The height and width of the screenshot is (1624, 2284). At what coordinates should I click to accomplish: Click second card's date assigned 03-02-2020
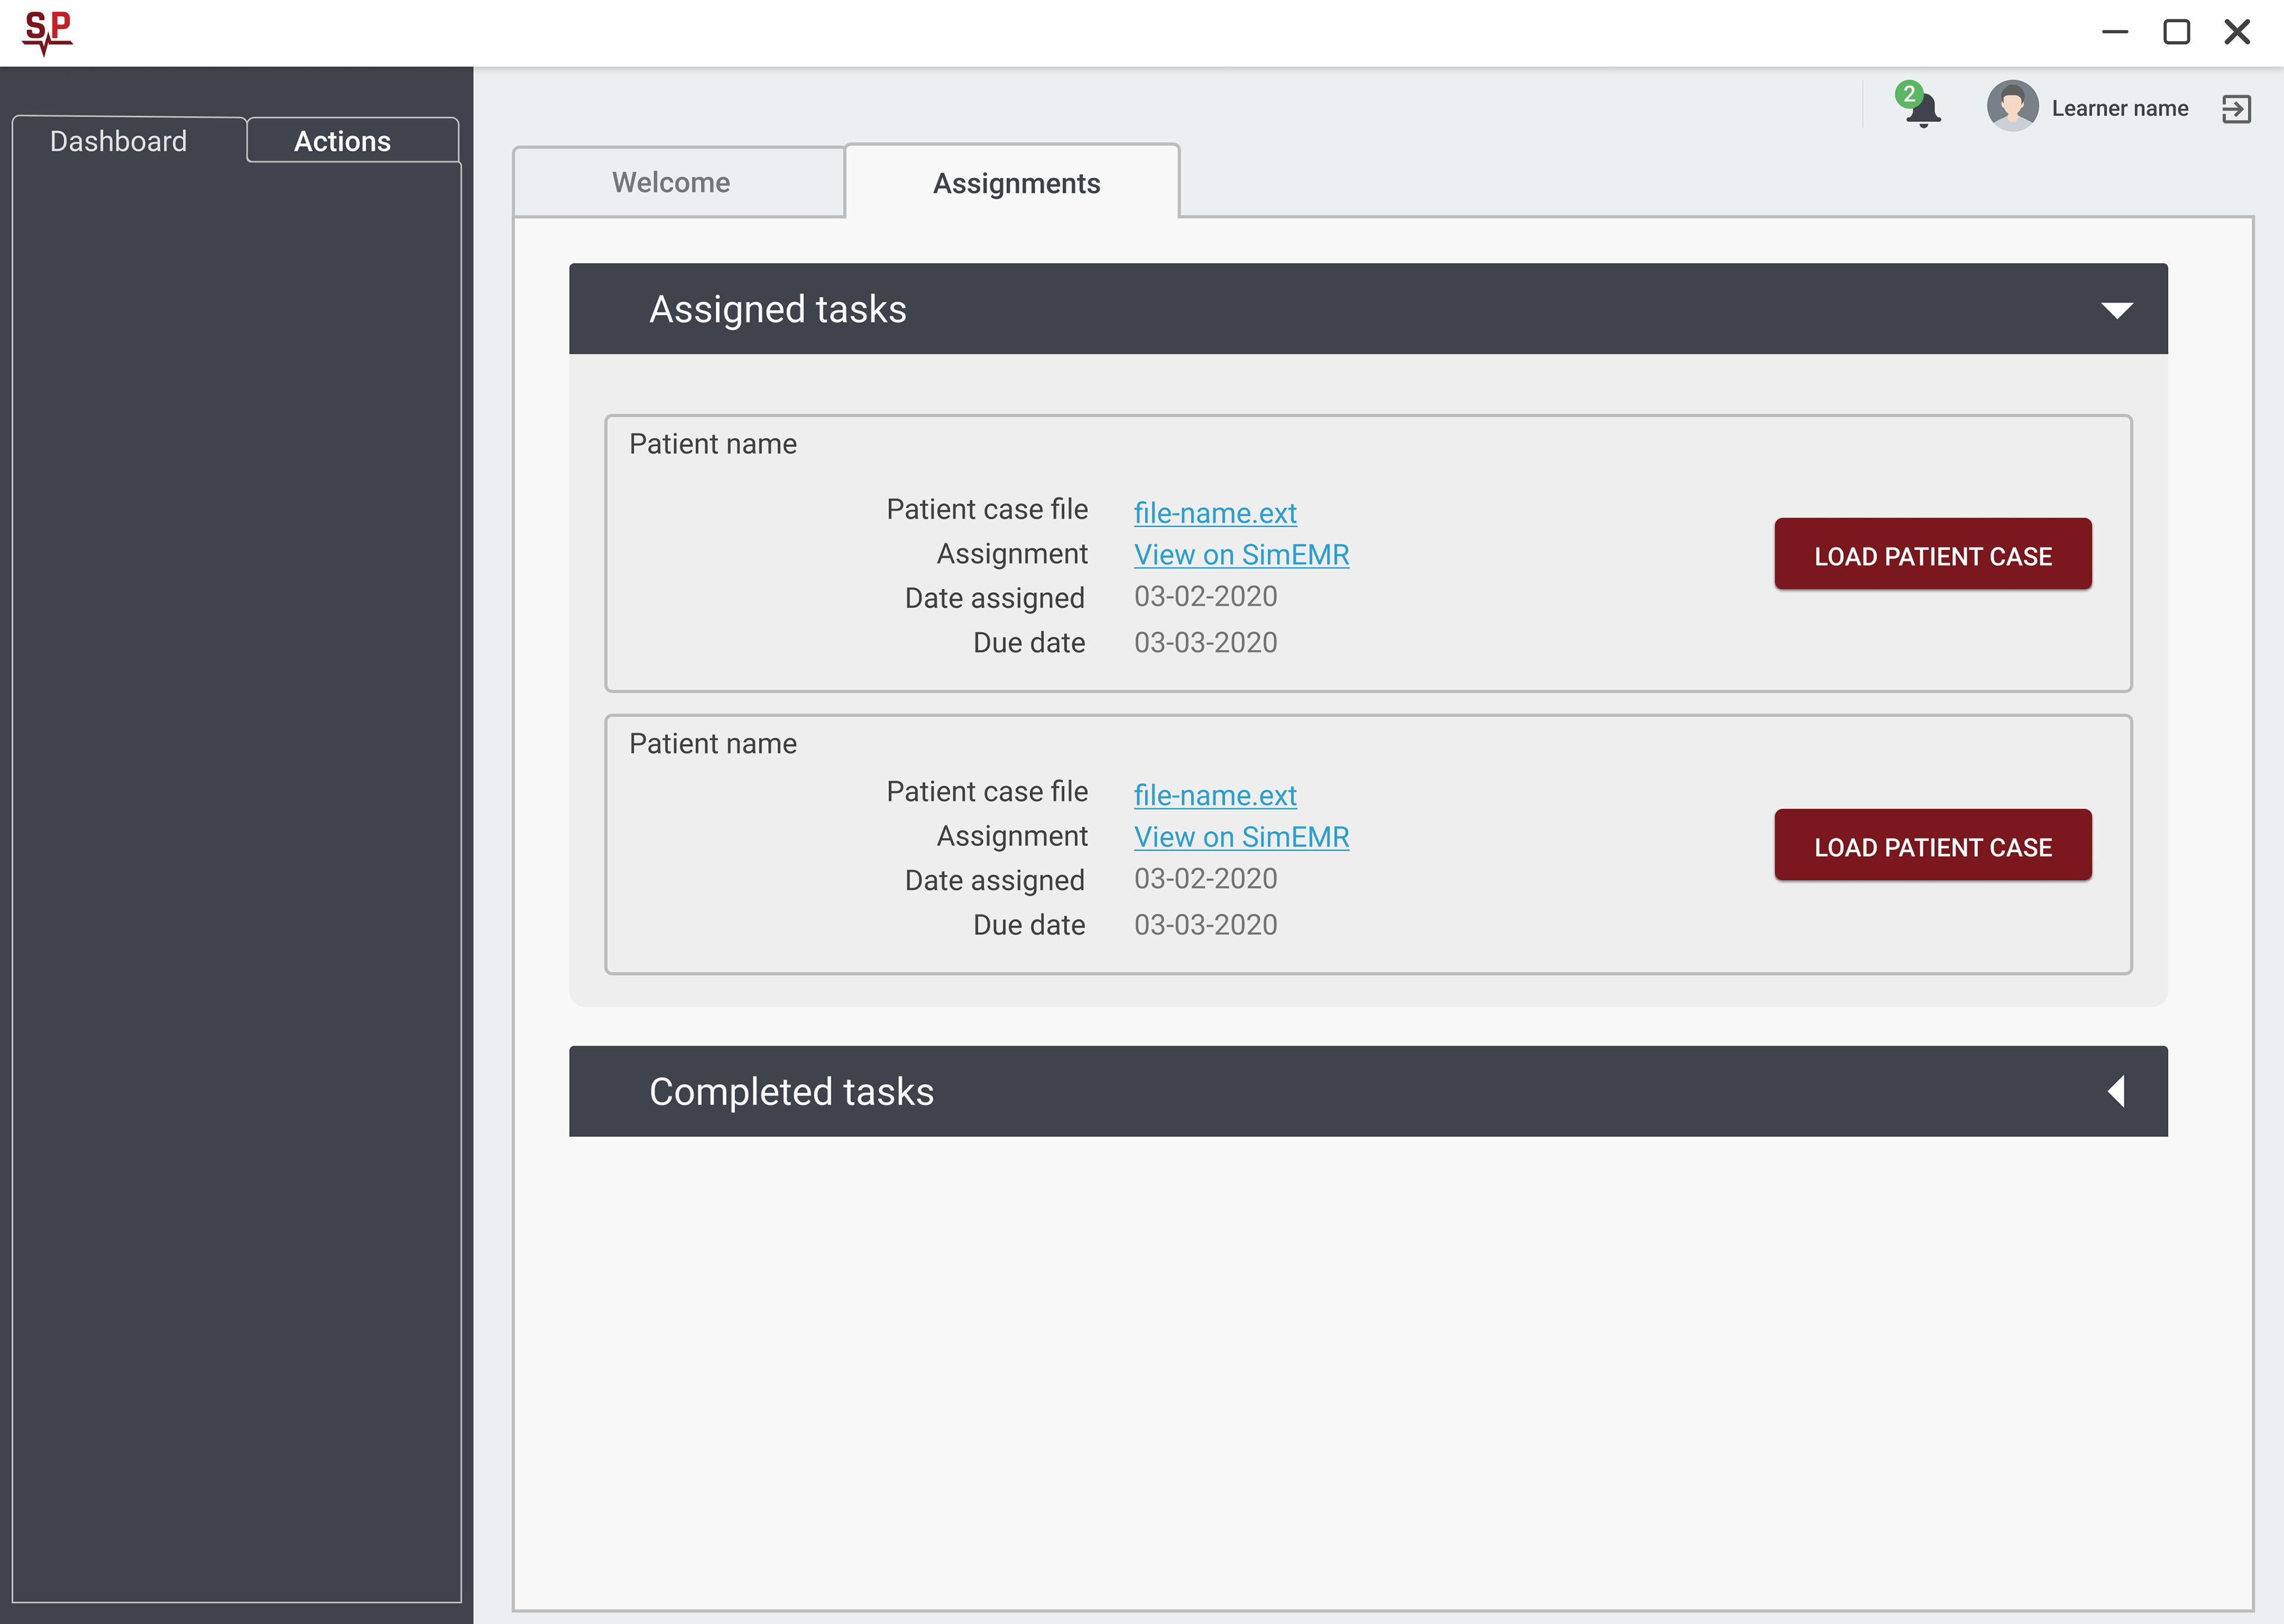[x=1205, y=879]
